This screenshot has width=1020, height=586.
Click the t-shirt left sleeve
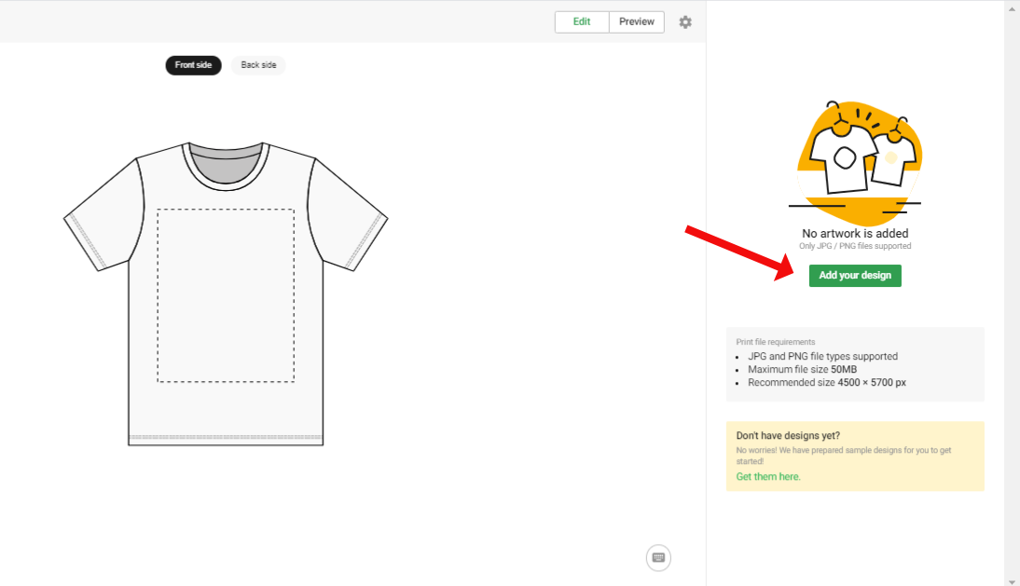tap(104, 214)
